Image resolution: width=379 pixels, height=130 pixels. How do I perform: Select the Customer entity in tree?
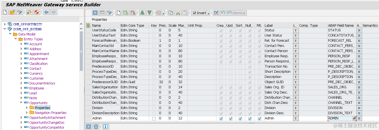36,78
